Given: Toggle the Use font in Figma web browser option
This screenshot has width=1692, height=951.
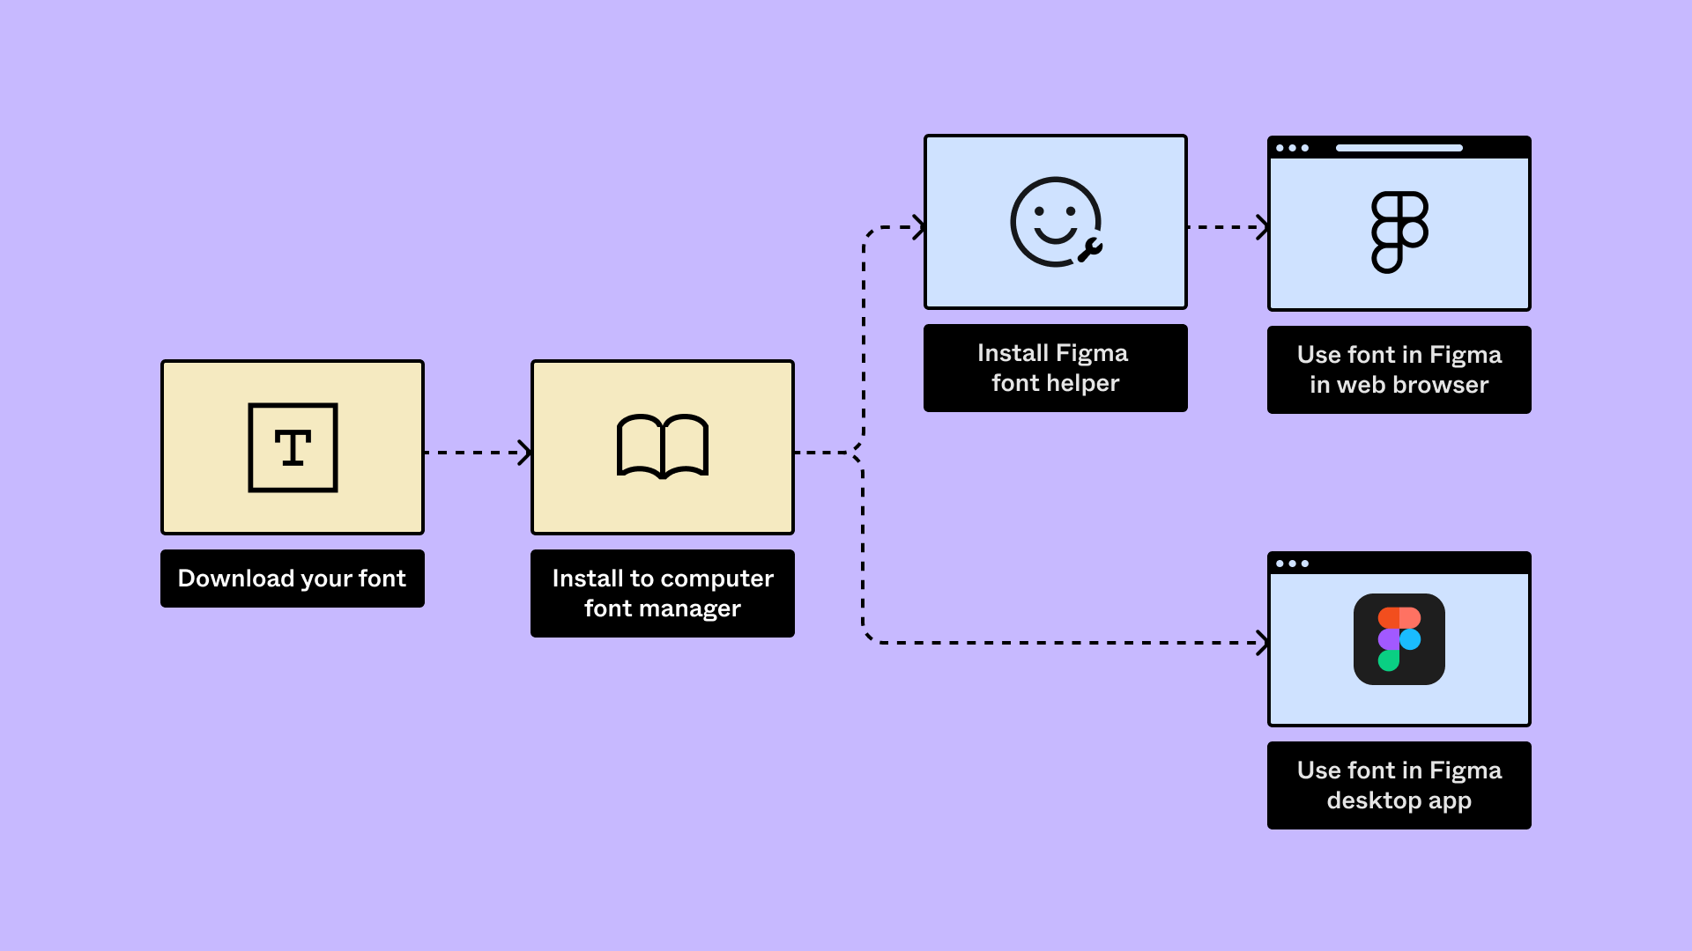Looking at the screenshot, I should pyautogui.click(x=1399, y=369).
